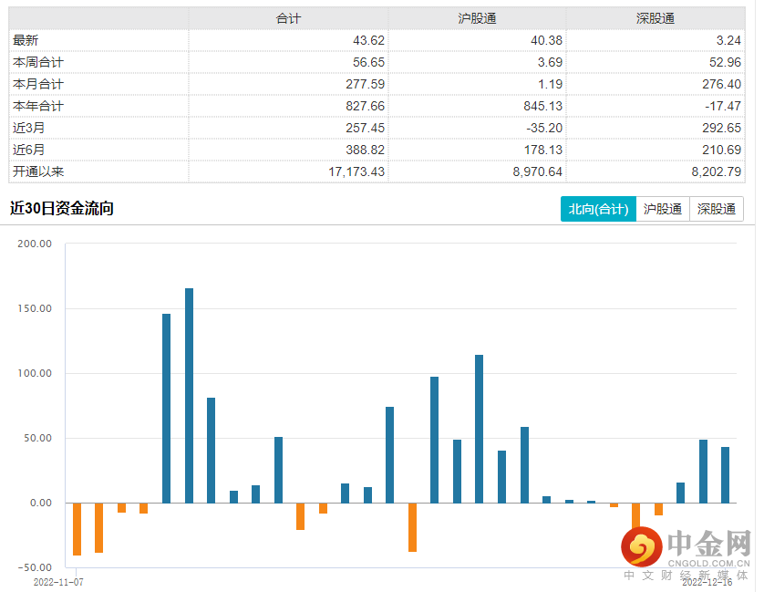
Task: Click the tallest blue bar in chart
Action: pos(189,395)
